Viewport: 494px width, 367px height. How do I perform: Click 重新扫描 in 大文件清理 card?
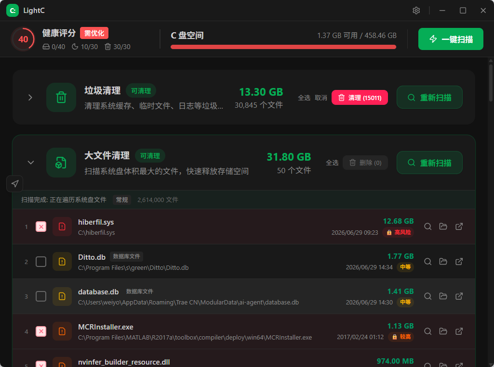(x=429, y=163)
